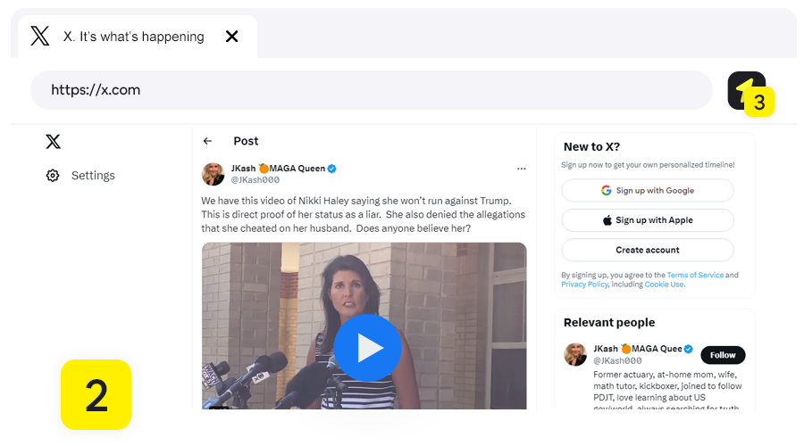Play the video in the post
Image resolution: width=804 pixels, height=446 pixels.
pos(367,348)
